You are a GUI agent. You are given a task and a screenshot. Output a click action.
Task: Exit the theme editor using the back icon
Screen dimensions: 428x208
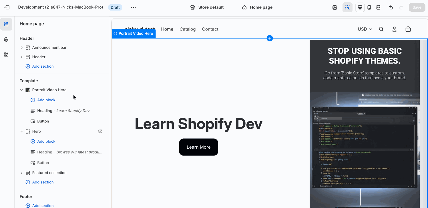(x=7, y=7)
